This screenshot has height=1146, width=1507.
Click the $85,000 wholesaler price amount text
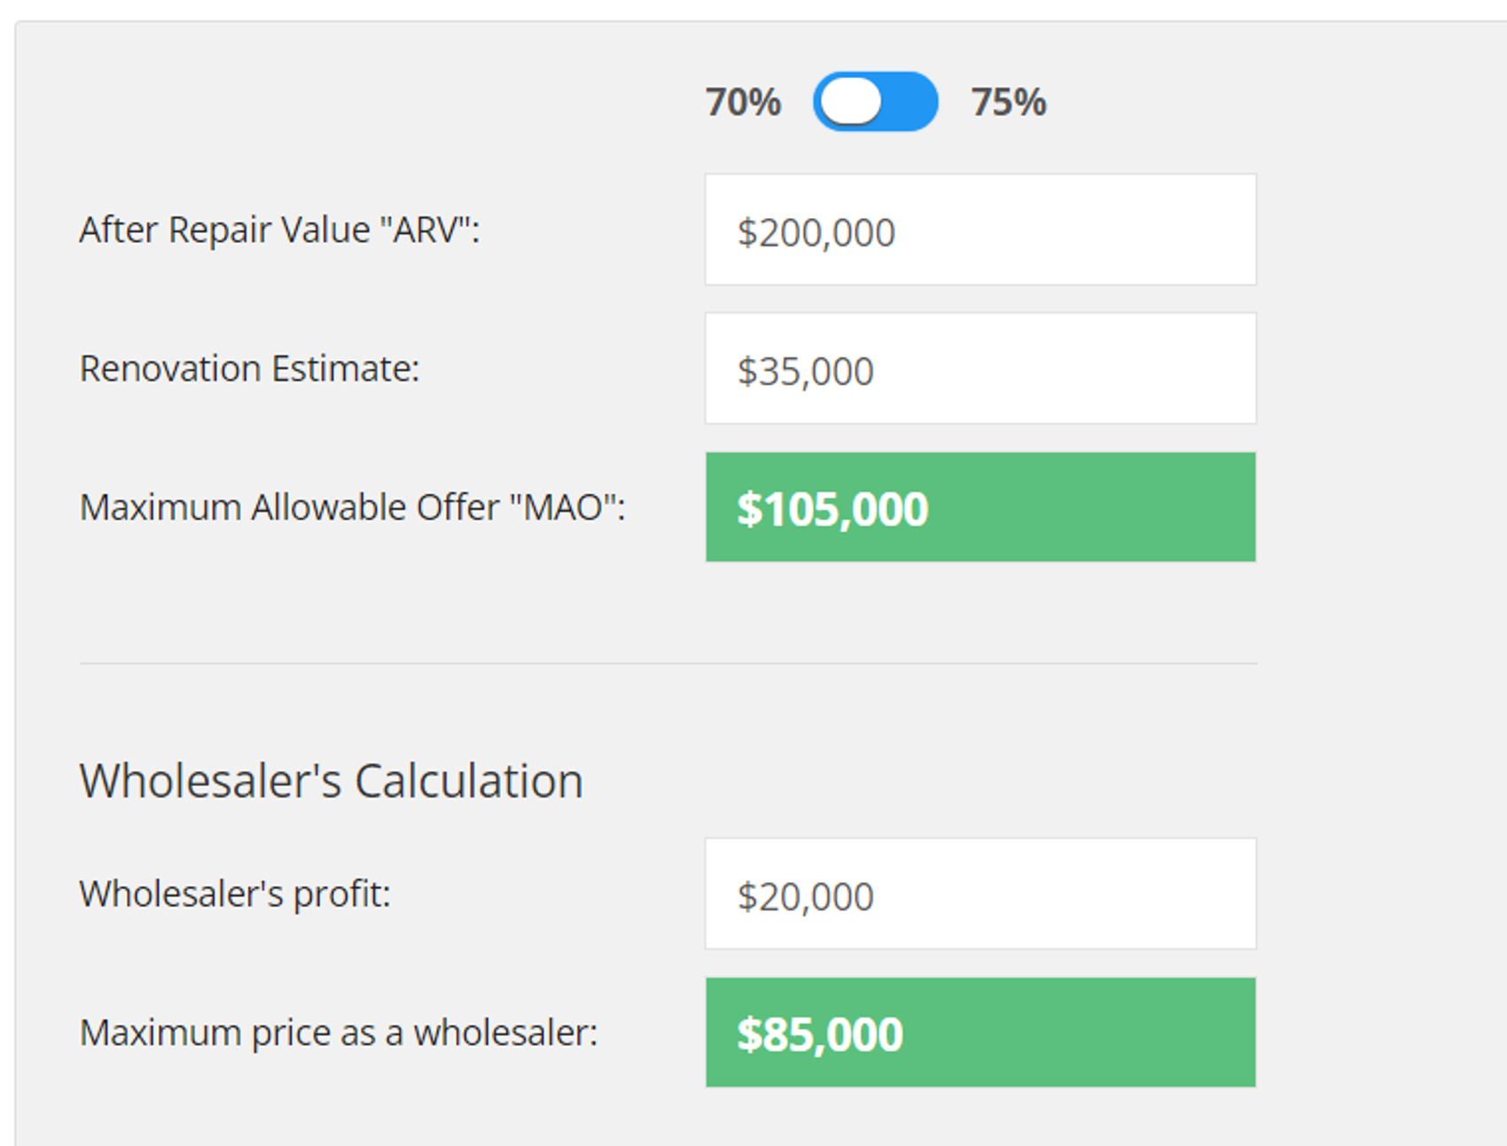820,1034
